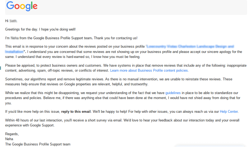Click the 'Neha' signature name

pyautogui.click(x=9, y=139)
